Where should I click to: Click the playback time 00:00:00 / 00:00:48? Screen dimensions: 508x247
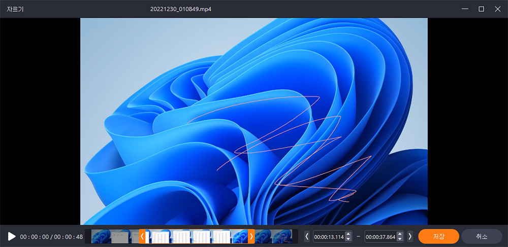pos(51,237)
